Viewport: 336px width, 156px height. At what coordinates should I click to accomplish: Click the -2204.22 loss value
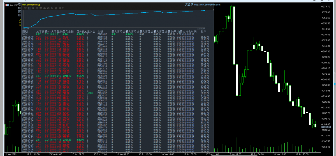(67, 76)
